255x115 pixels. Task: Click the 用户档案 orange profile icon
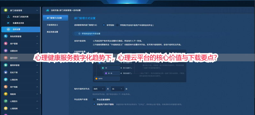tap(6, 87)
